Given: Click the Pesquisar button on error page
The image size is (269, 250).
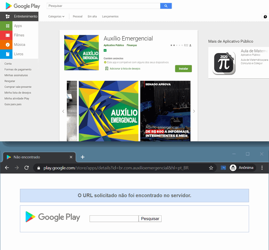Looking at the screenshot, I should coord(150,219).
